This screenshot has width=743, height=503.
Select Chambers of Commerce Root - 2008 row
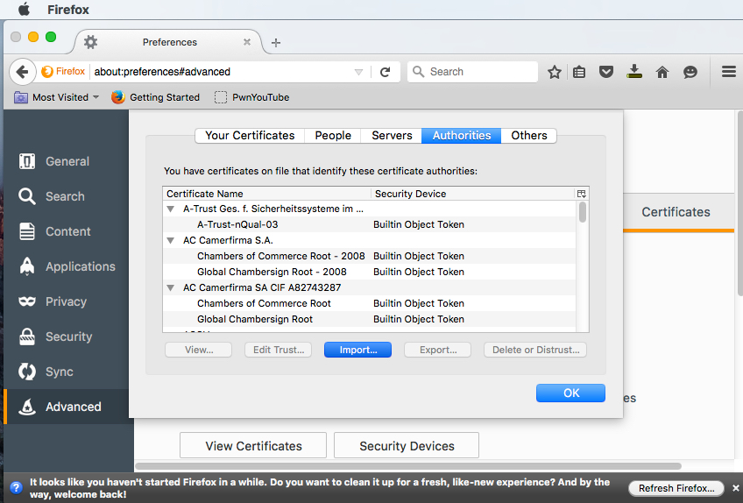pos(370,256)
